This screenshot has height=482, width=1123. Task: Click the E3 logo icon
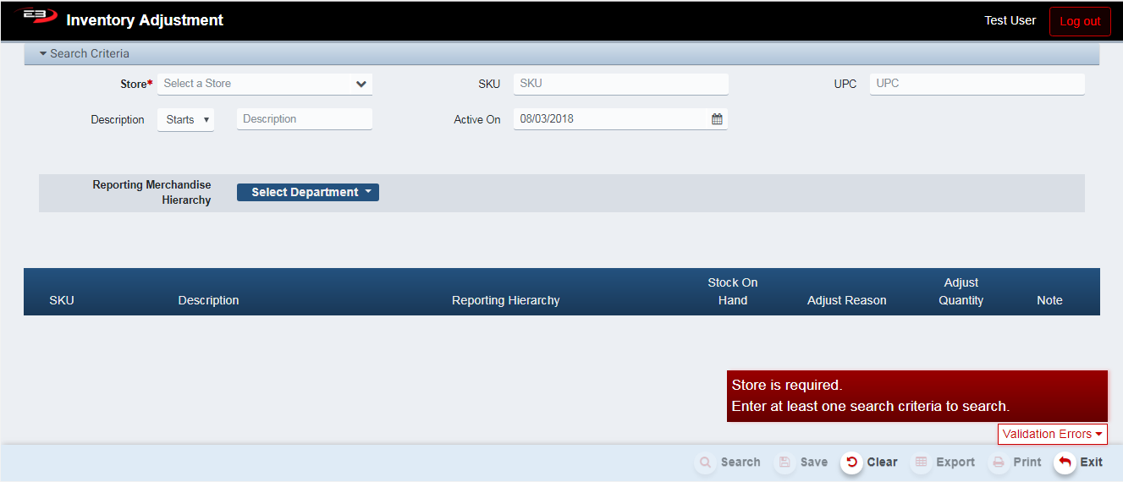(x=36, y=18)
